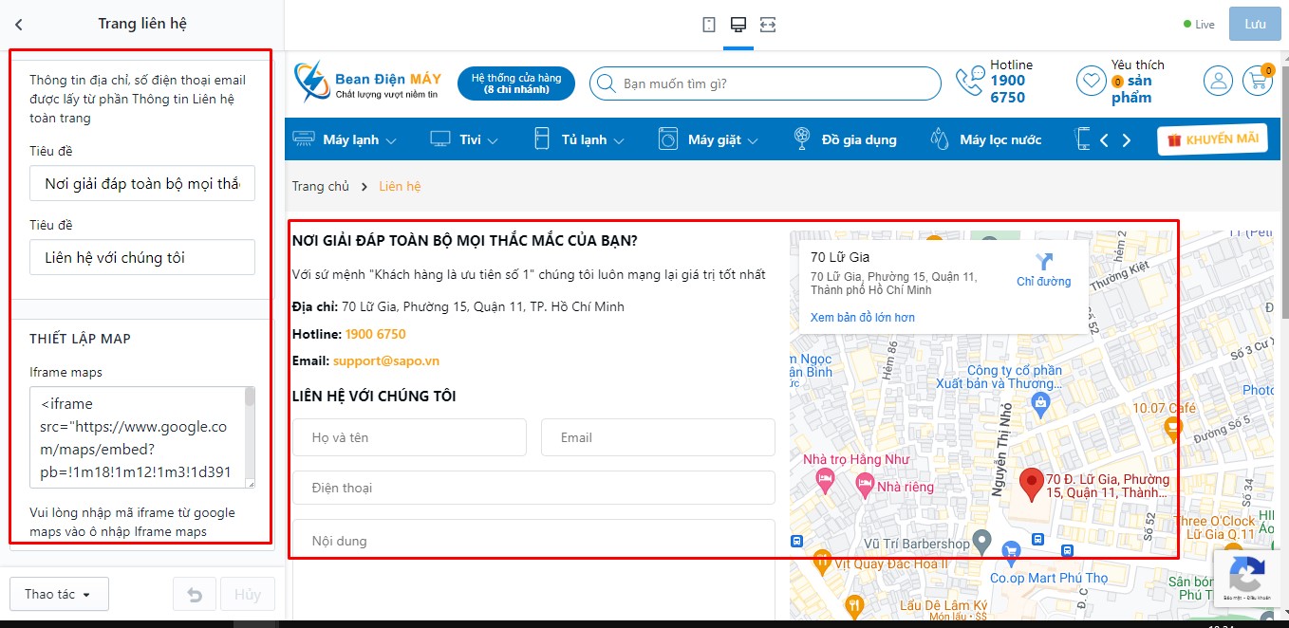1289x628 pixels.
Task: Click the KHUYẾN MÃI promotion button
Action: point(1212,139)
